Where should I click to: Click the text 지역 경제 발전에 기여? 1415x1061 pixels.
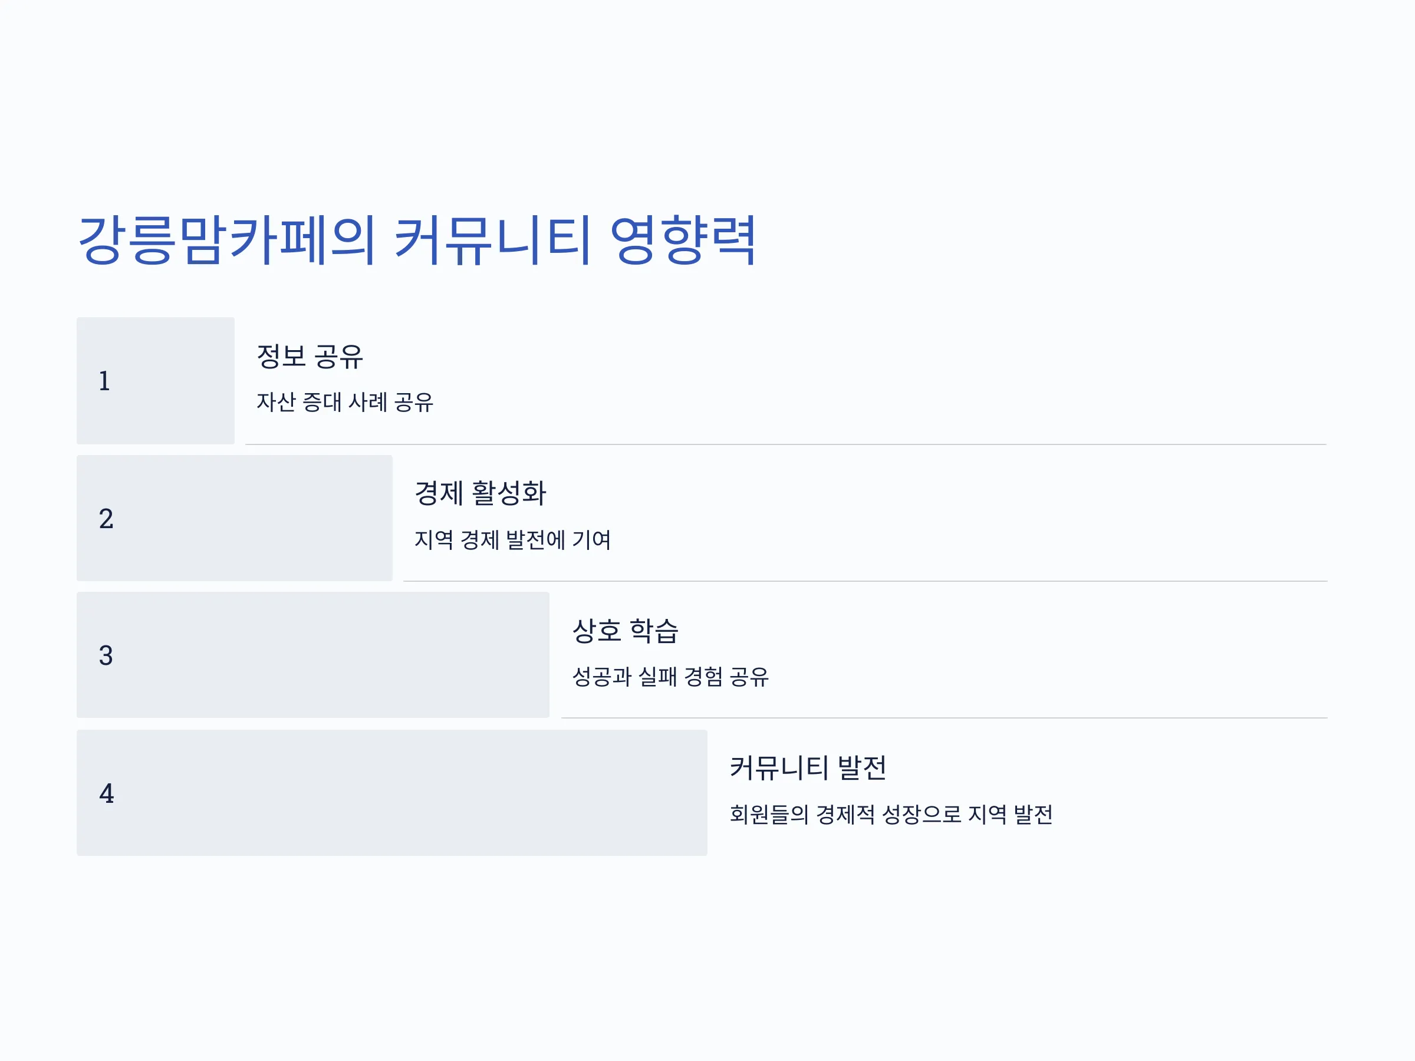point(512,540)
